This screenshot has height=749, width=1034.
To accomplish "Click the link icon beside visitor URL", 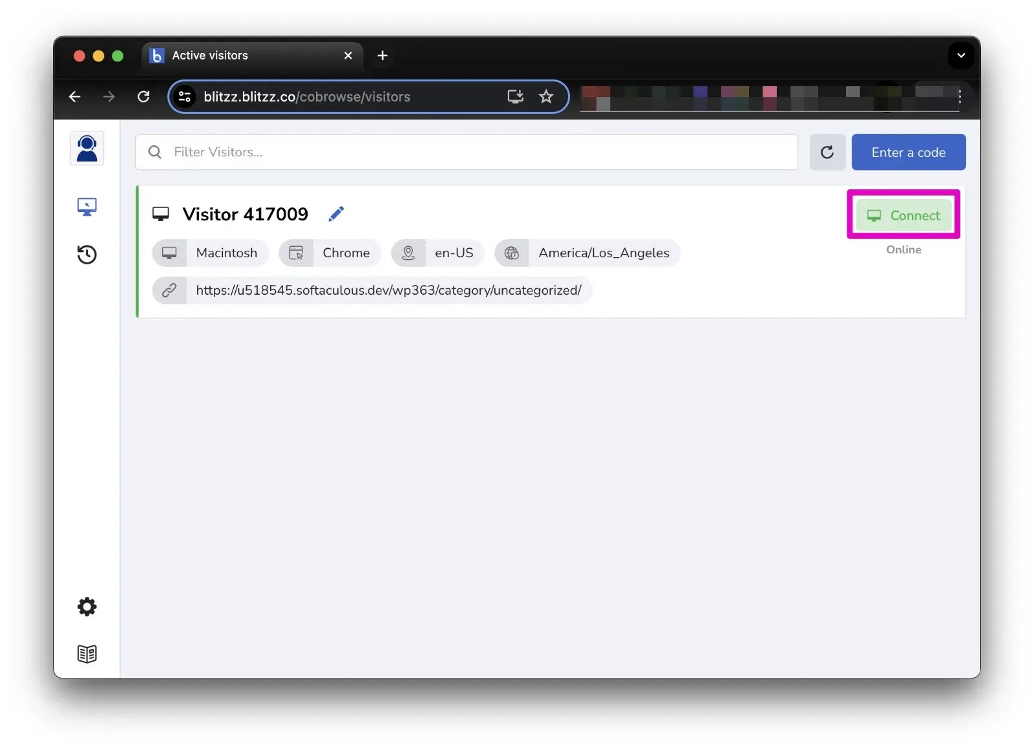I will click(x=169, y=290).
